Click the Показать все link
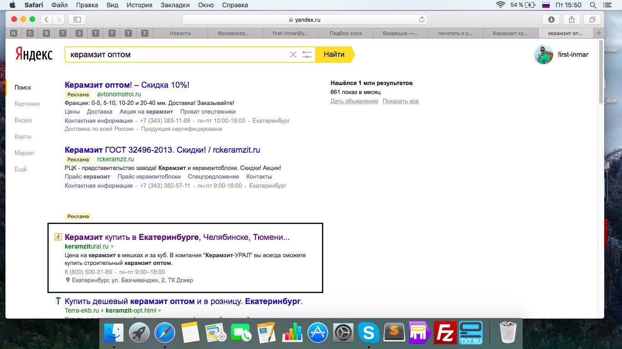Viewport: 622px width, 349px height. [x=401, y=101]
